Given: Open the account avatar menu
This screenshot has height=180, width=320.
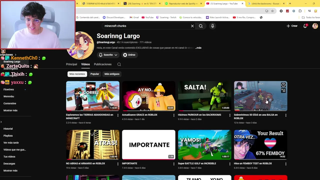Looking at the screenshot, I should (315, 26).
